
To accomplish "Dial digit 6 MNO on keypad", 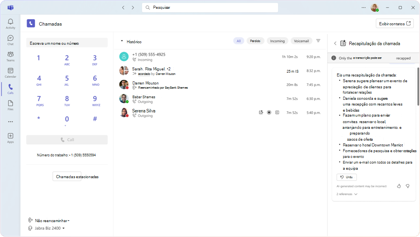I will [x=95, y=80].
